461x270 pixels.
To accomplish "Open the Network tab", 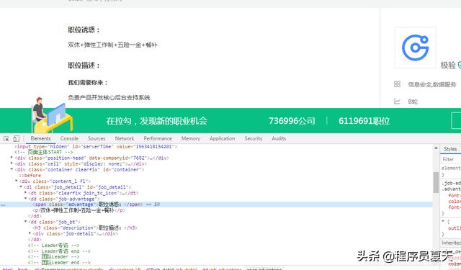I will pos(125,138).
